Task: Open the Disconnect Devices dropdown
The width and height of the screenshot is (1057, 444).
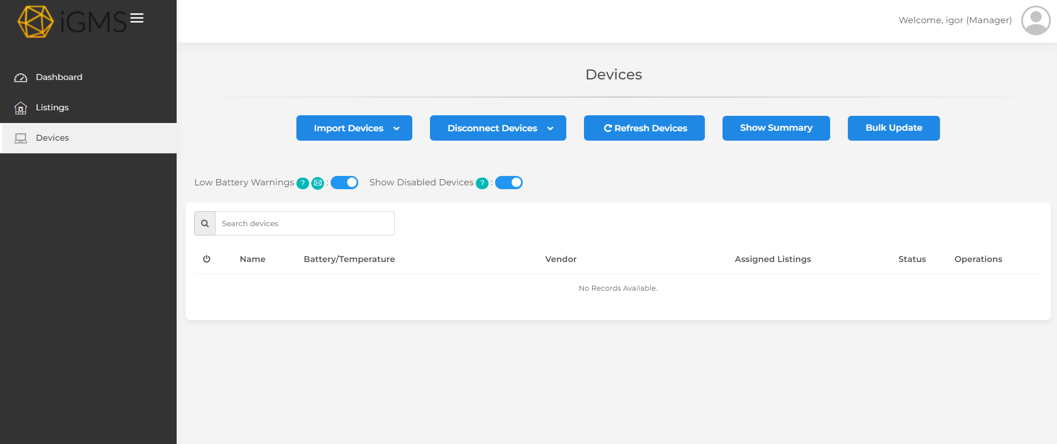Action: (x=497, y=128)
